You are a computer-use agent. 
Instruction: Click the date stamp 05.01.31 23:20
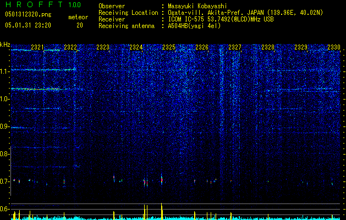28,25
